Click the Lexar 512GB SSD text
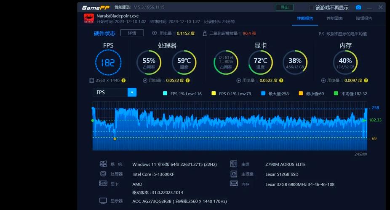 click(282, 174)
